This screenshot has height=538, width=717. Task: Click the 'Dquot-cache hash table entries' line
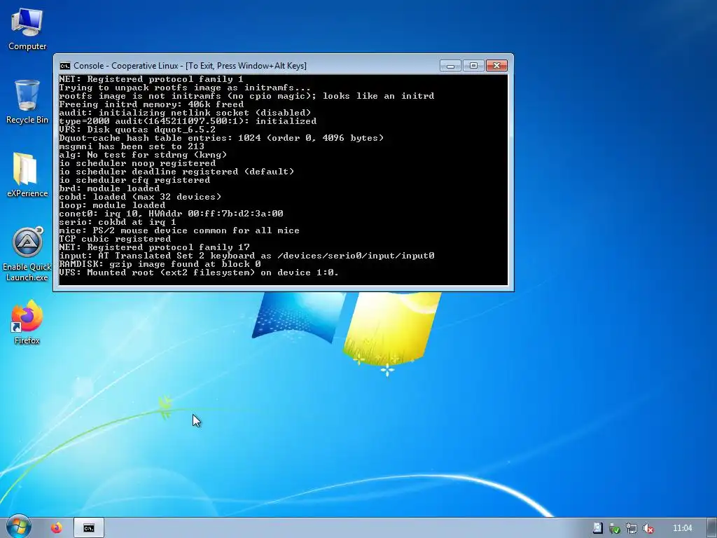pyautogui.click(x=221, y=138)
